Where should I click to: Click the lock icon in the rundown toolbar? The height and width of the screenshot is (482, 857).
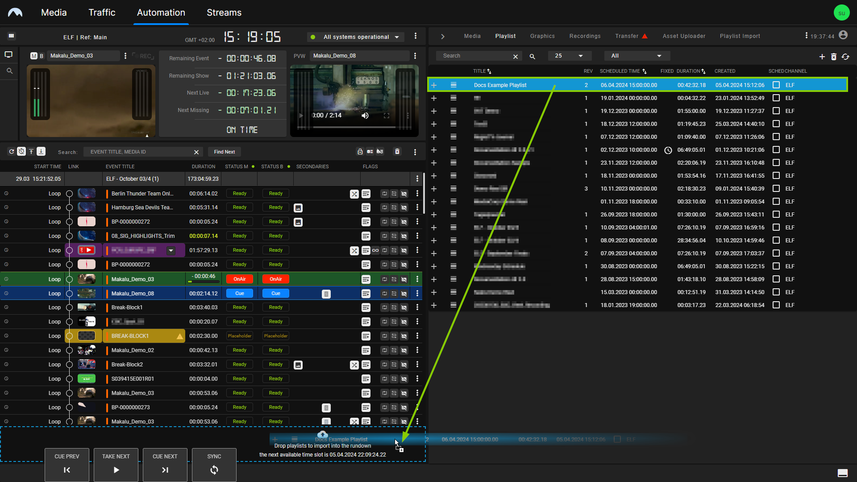pyautogui.click(x=360, y=152)
